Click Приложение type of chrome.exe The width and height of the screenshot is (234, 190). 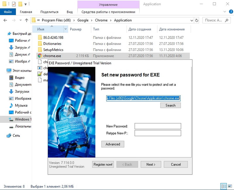click(x=104, y=56)
